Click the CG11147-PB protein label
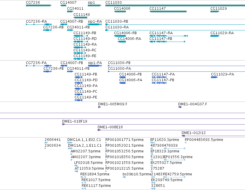 coord(163,80)
